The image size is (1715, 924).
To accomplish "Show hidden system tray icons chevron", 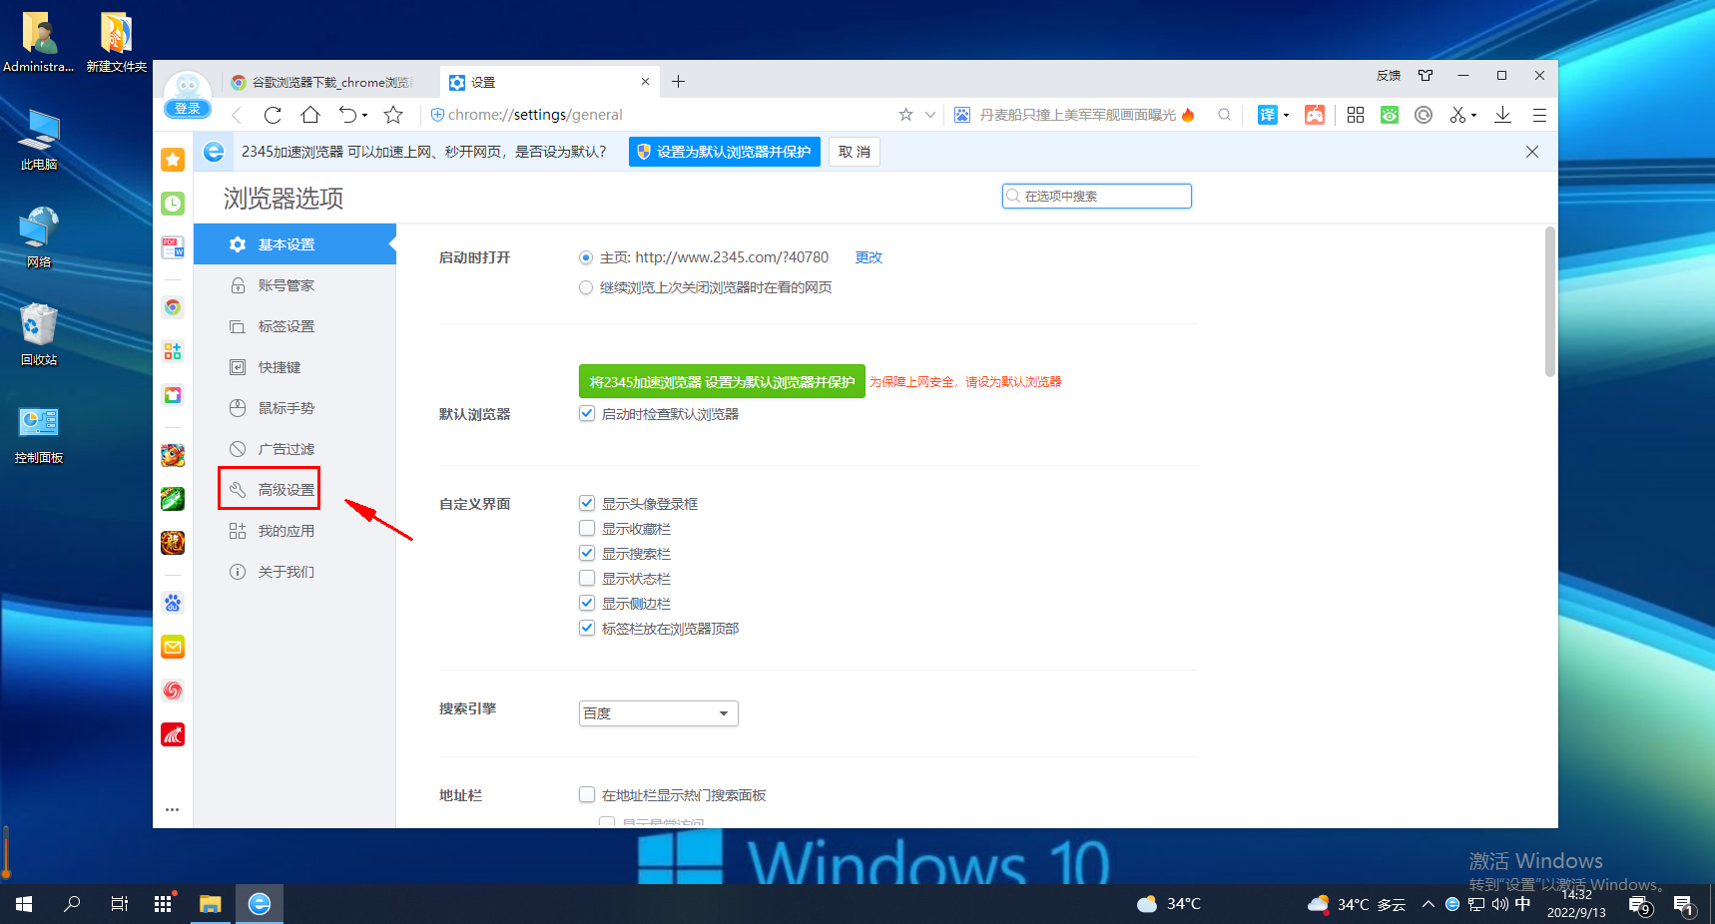I will click(1429, 904).
